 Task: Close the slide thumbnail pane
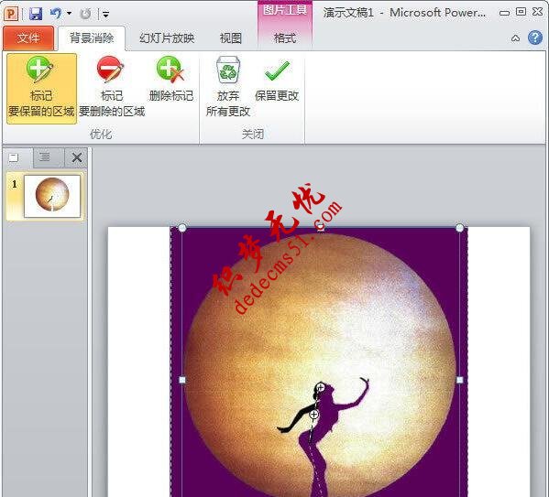[x=77, y=157]
